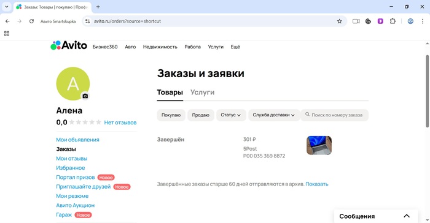Click the page vertical scrollbar
This screenshot has width=430, height=223.
click(x=427, y=91)
